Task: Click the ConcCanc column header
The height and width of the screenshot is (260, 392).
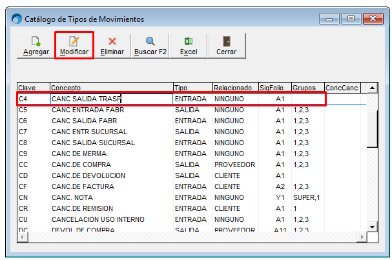Action: (x=342, y=88)
